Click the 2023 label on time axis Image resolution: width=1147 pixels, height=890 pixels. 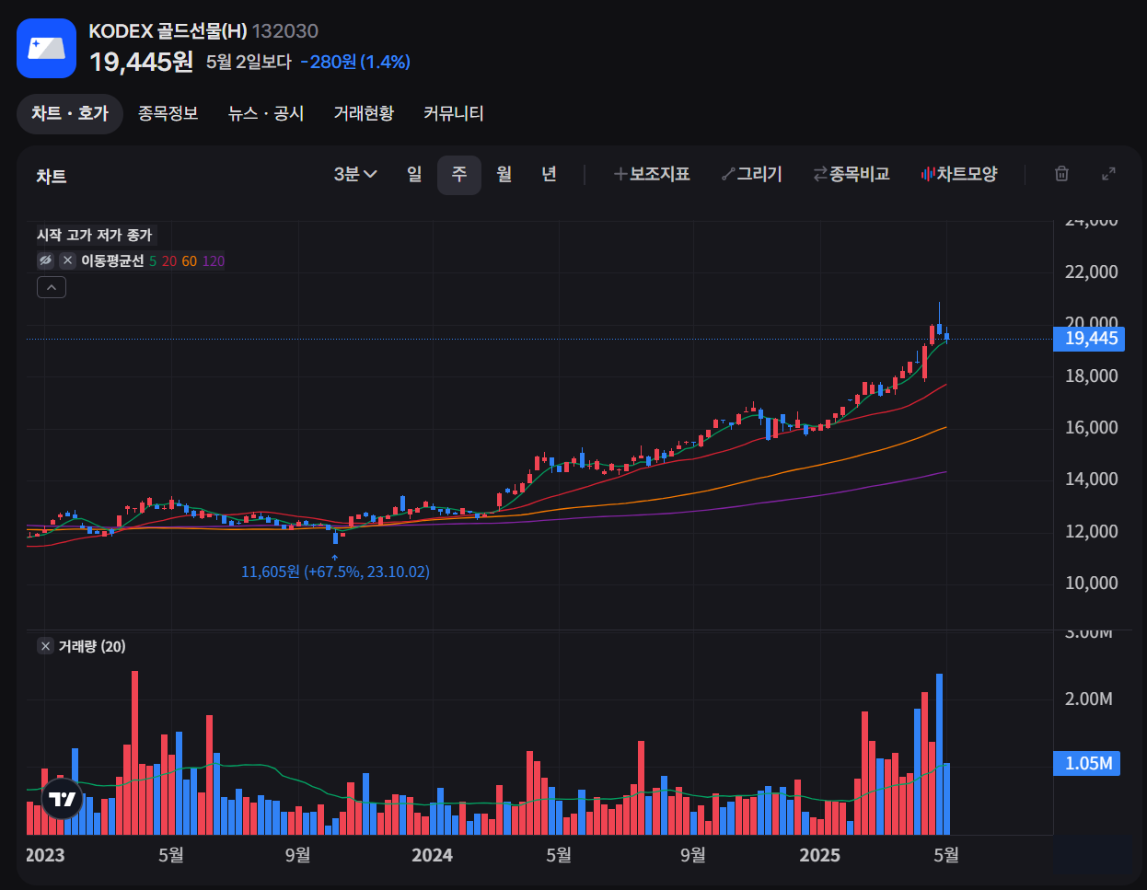coord(45,855)
